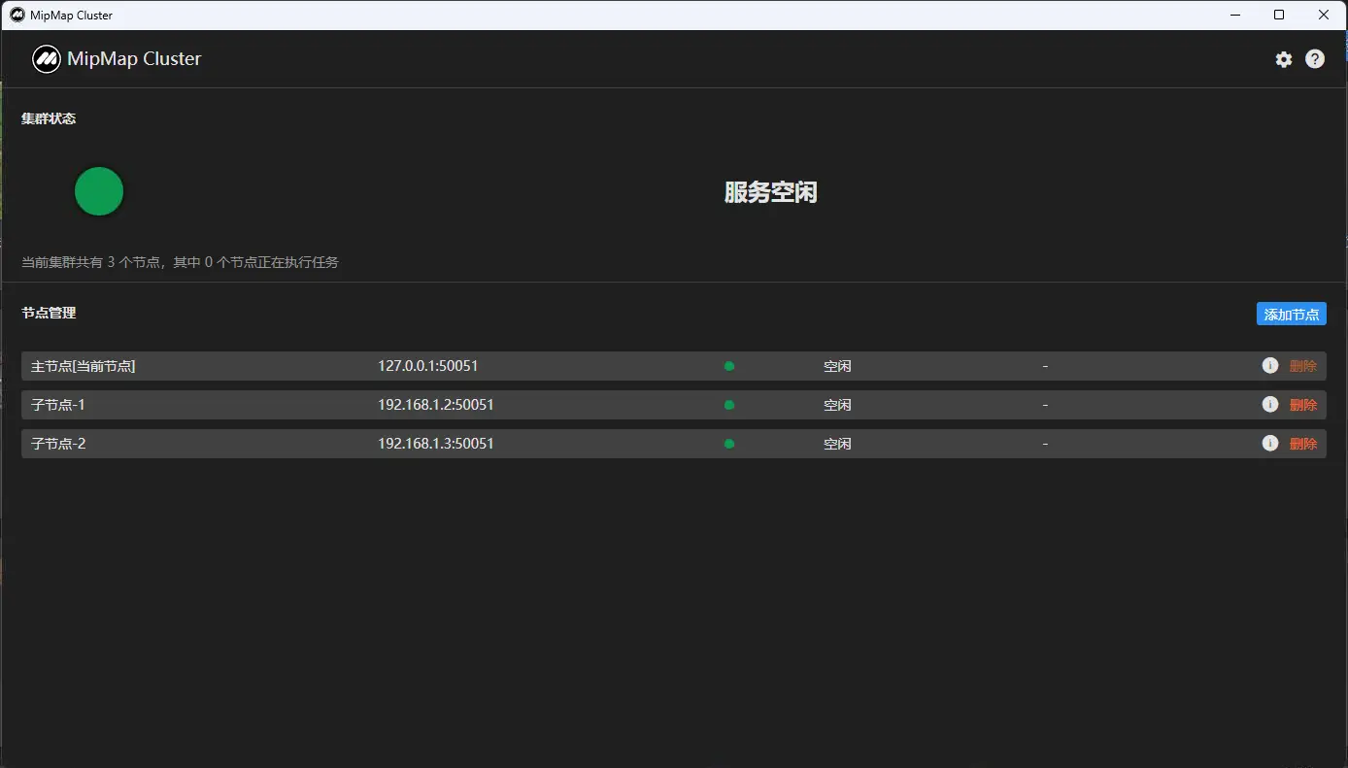Show info for the 主节点 master node

pyautogui.click(x=1269, y=366)
